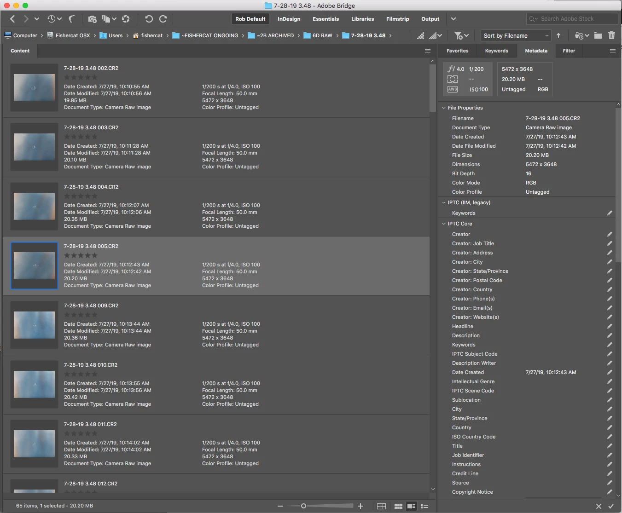The image size is (622, 513).
Task: Select thumbnail of 7-28-19 3.48 011.CR2
Action: 34,444
